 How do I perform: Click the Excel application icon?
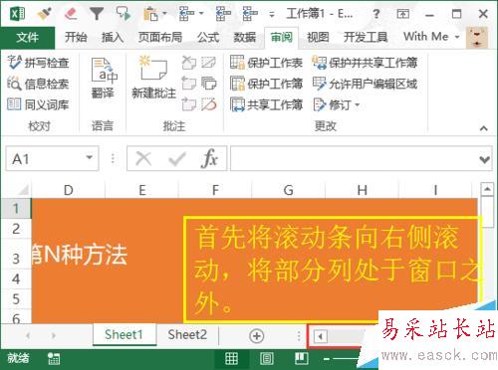coord(18,14)
